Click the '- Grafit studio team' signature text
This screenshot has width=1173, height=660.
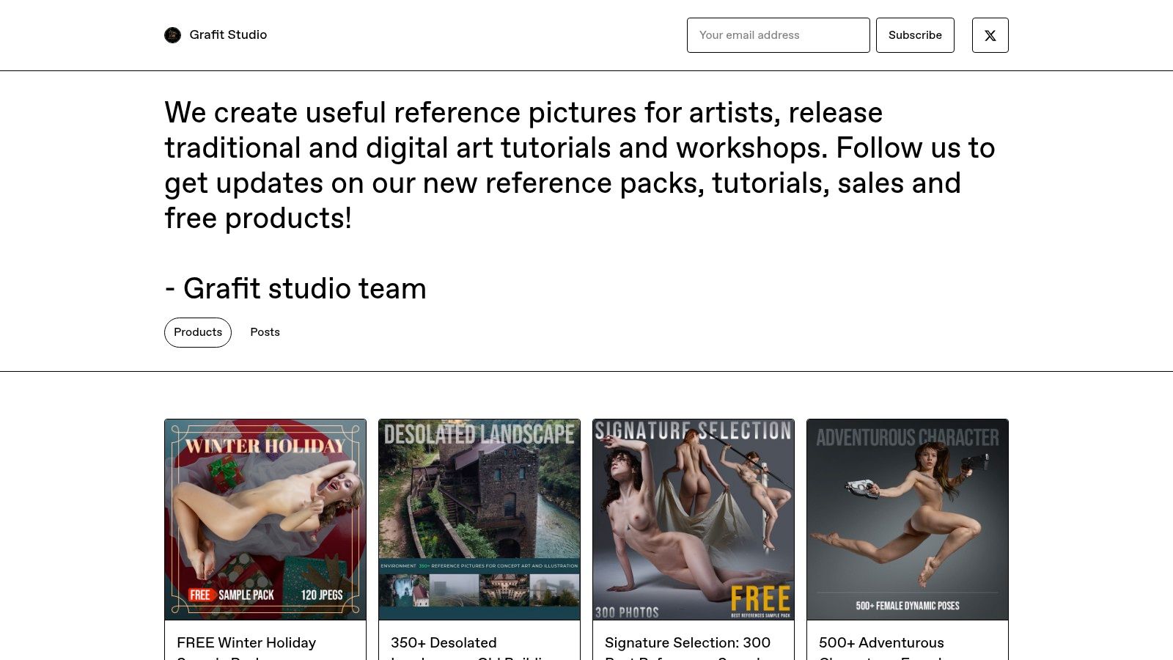[x=295, y=289]
